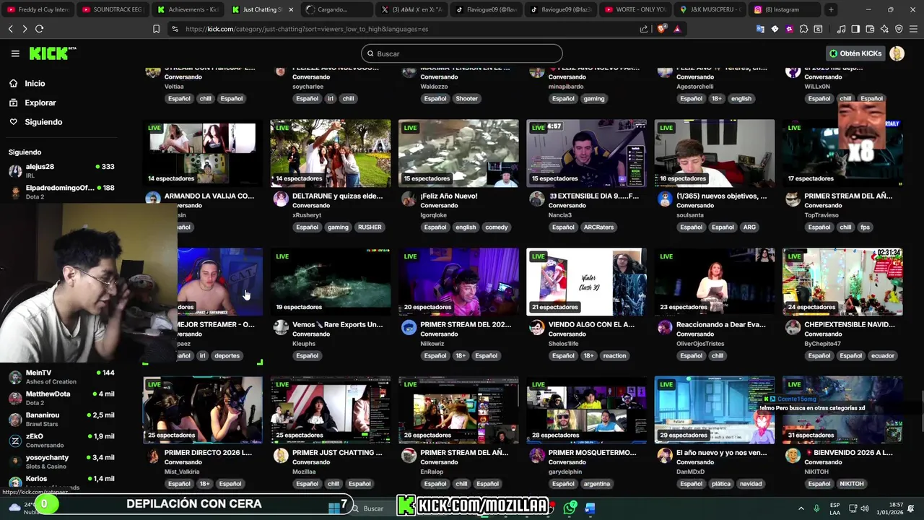Open the Brave wallet icon
Screen dimensions: 924x520
pos(870,29)
